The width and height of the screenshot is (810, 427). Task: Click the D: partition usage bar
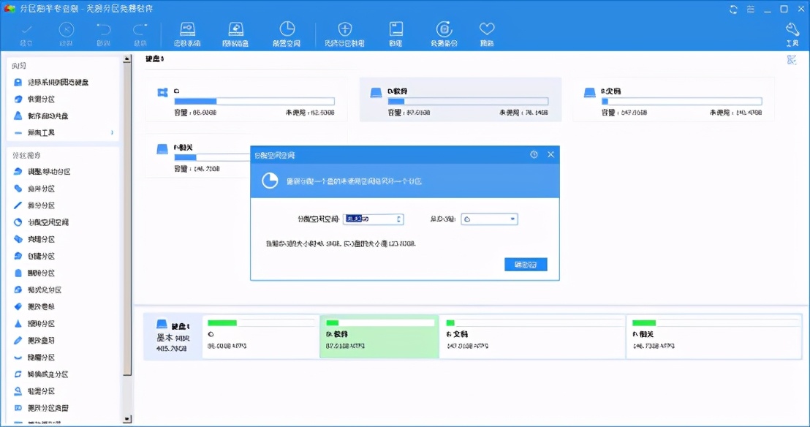click(468, 102)
